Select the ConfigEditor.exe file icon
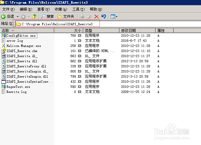 point(4,35)
